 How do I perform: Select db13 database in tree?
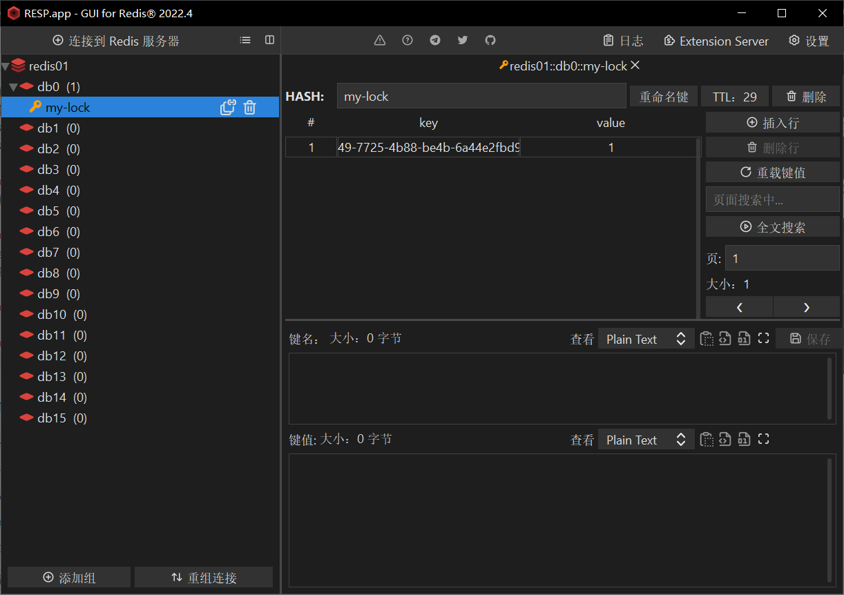(x=140, y=377)
